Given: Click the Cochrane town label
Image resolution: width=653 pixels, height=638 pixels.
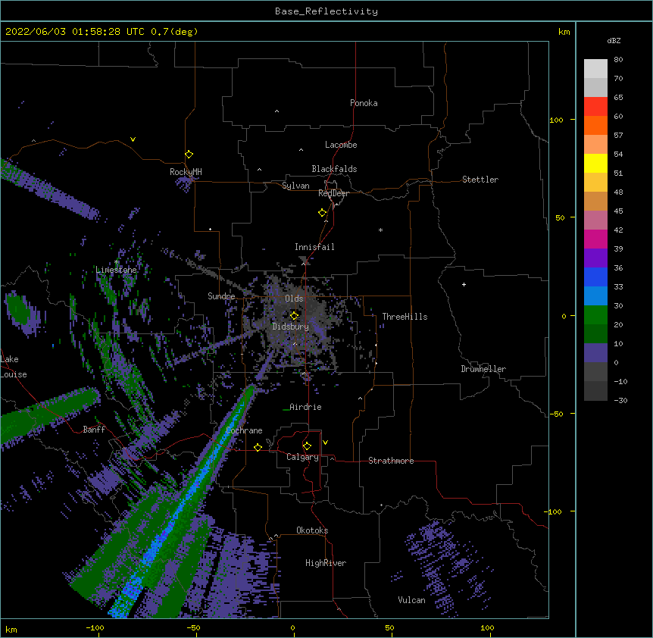Looking at the screenshot, I should tap(244, 430).
